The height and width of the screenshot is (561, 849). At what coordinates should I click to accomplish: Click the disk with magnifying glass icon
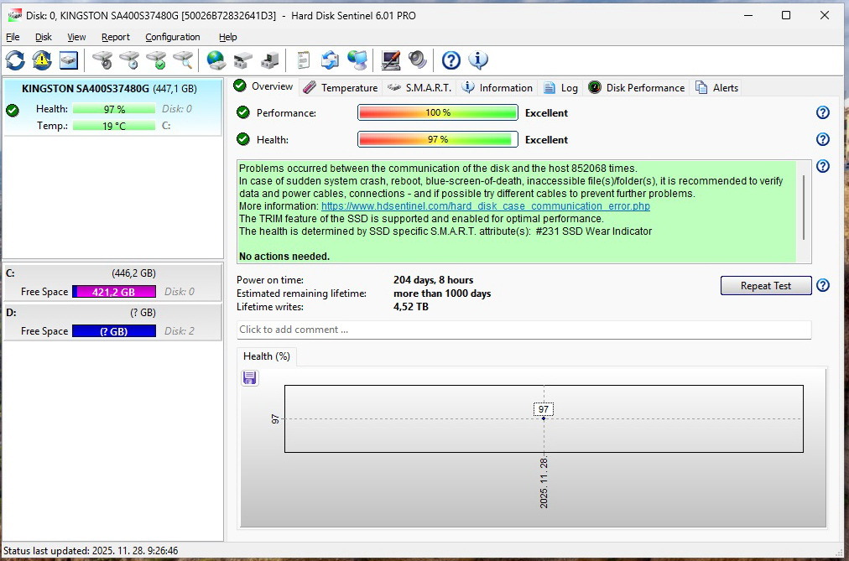(183, 60)
